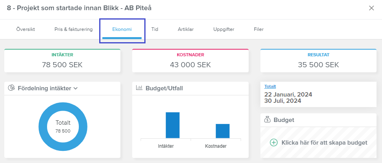Select the Ekonomi tab
Screen dimensions: 382x163
point(122,29)
